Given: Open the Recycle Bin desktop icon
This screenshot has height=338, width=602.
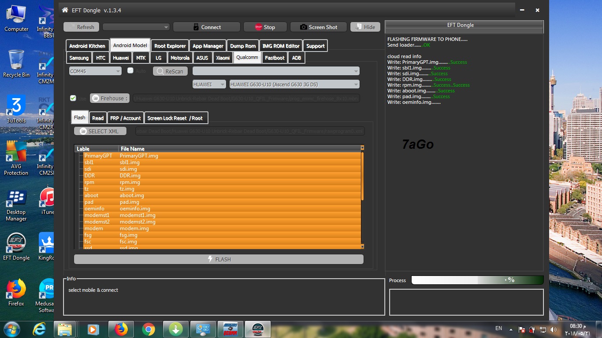Looking at the screenshot, I should pyautogui.click(x=16, y=64).
